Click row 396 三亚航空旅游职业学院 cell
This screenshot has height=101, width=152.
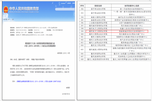click(98, 23)
